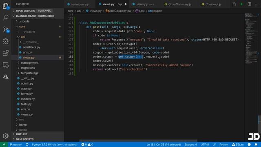Click the horizontal editor scrollbar
Image resolution: width=261 pixels, height=147 pixels.
tap(138, 140)
